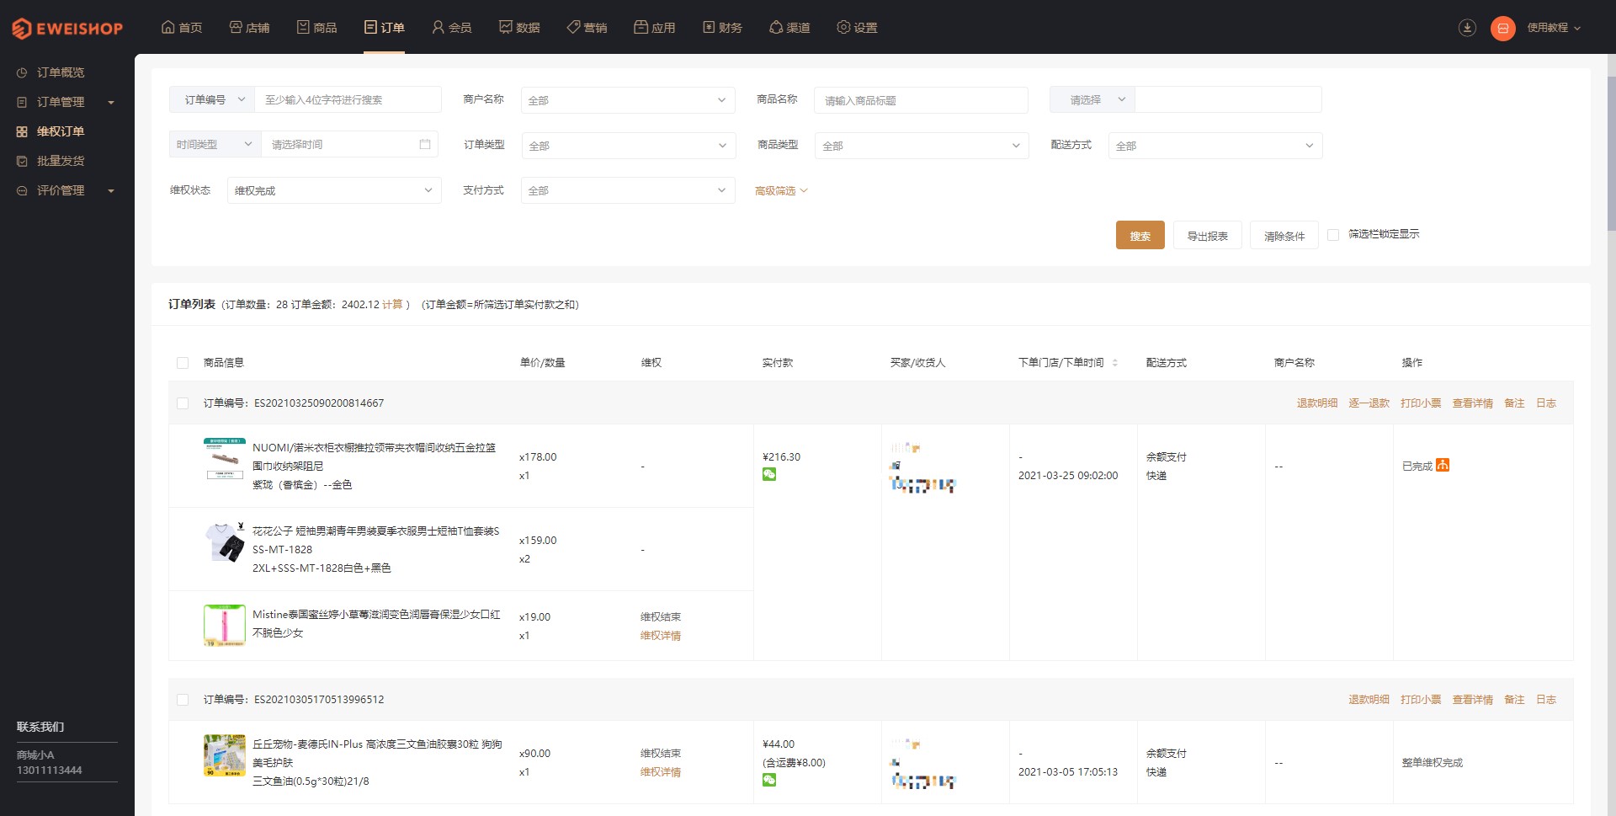The image size is (1616, 816).
Task: Click the 清除条件 button
Action: [x=1284, y=235]
